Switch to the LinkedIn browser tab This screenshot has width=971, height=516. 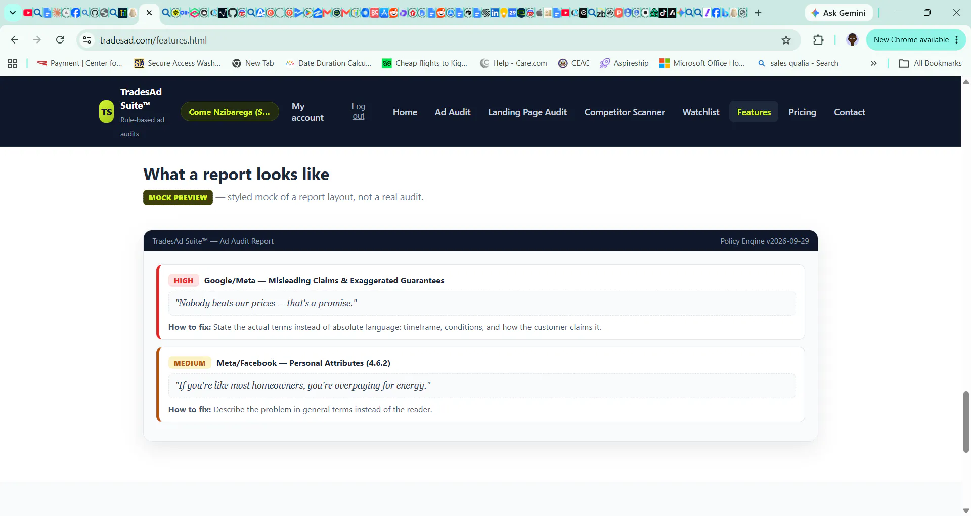[494, 13]
